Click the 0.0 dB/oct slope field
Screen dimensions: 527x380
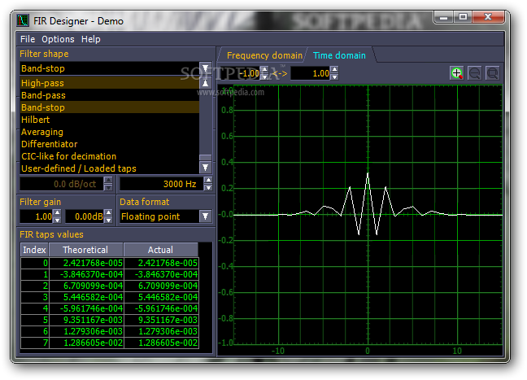pyautogui.click(x=62, y=184)
